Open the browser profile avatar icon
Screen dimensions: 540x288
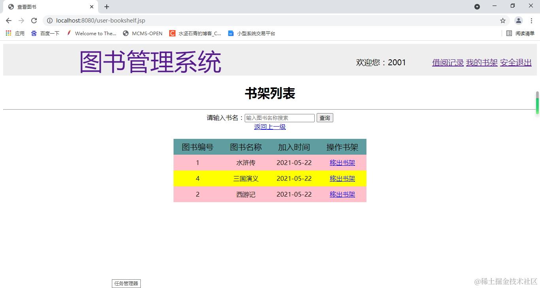[518, 20]
